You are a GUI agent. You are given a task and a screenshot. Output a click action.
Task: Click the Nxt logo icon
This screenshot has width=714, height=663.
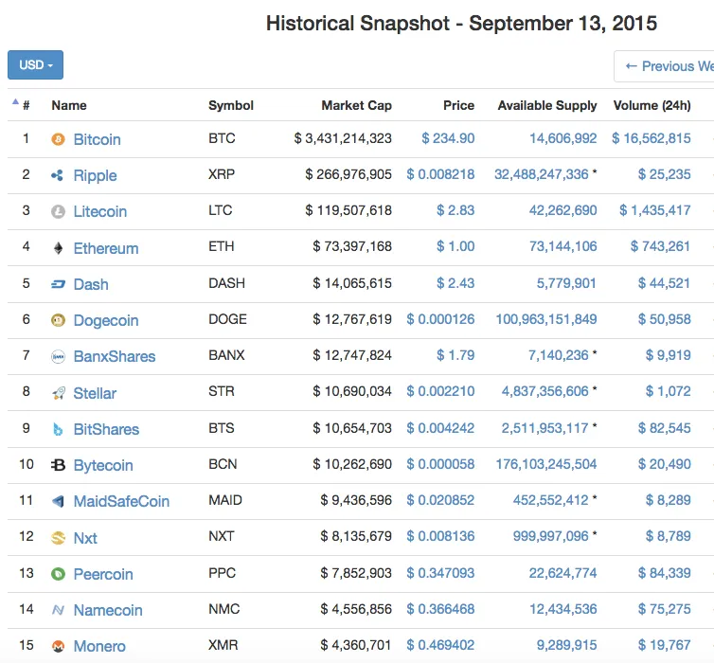tap(58, 538)
